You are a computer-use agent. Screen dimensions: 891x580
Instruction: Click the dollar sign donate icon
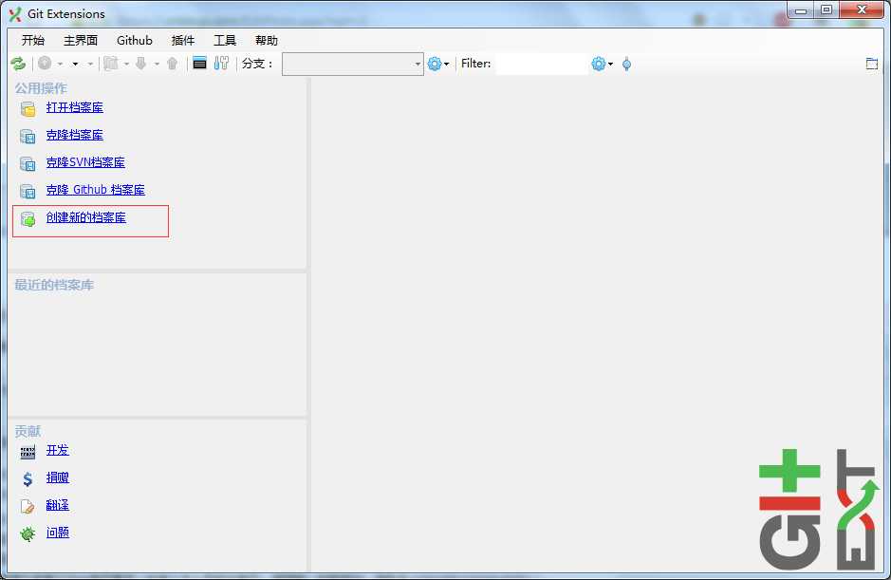[x=28, y=479]
